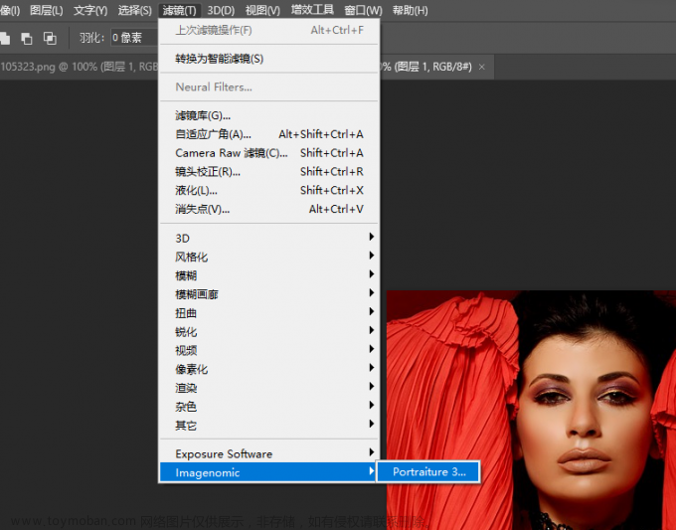Click the portrait image on the canvas
The width and height of the screenshot is (676, 530).
tap(531, 410)
